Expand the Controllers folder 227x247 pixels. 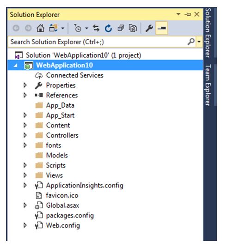pos(25,135)
